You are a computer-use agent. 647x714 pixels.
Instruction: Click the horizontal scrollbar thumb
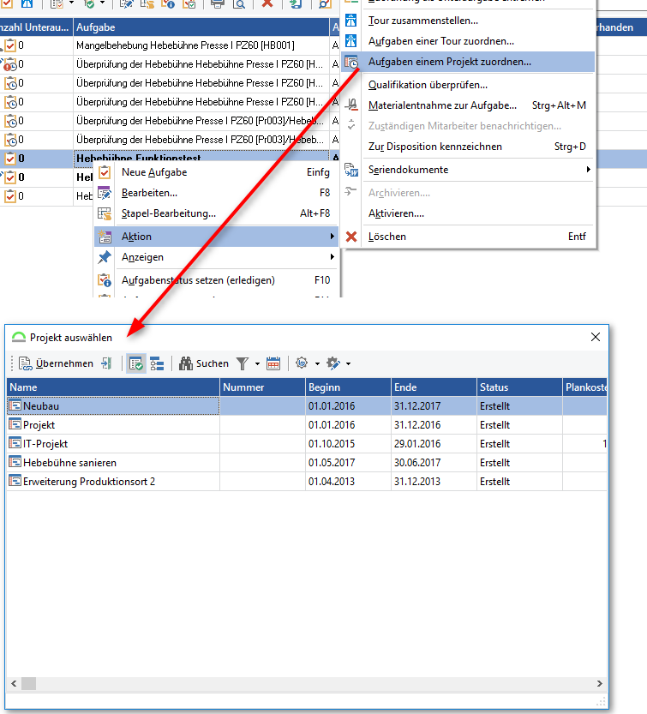[28, 683]
